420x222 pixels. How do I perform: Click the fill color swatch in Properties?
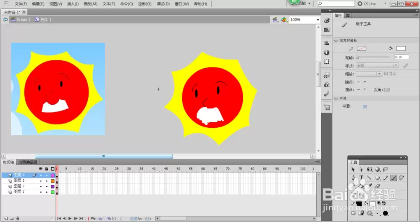(x=401, y=49)
